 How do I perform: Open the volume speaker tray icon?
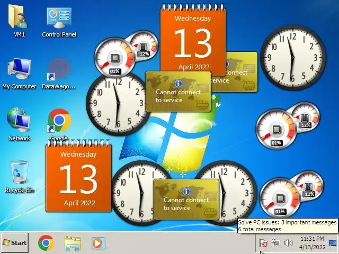[288, 243]
